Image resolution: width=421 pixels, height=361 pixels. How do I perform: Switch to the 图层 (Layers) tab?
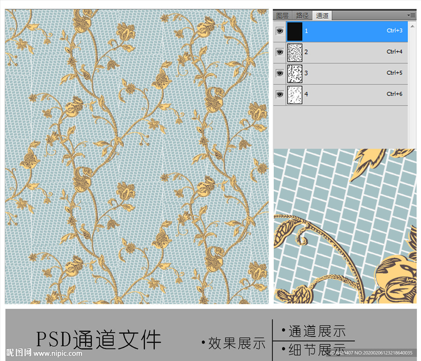(282, 16)
